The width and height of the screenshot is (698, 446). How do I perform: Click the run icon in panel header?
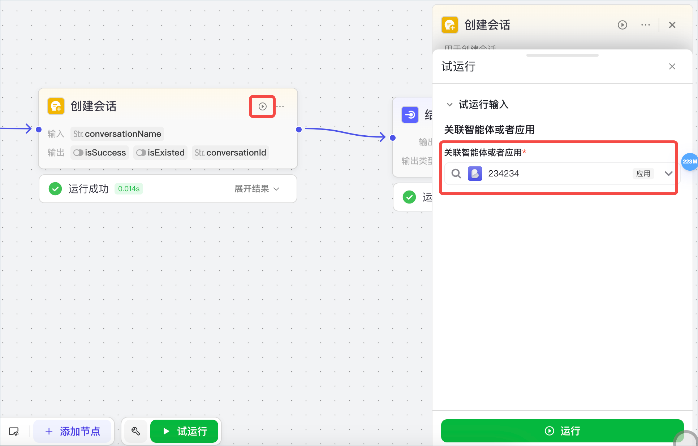tap(622, 25)
